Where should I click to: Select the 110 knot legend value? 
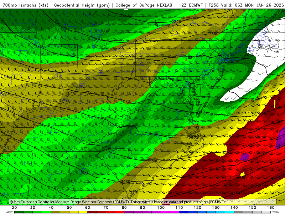(x=179, y=208)
